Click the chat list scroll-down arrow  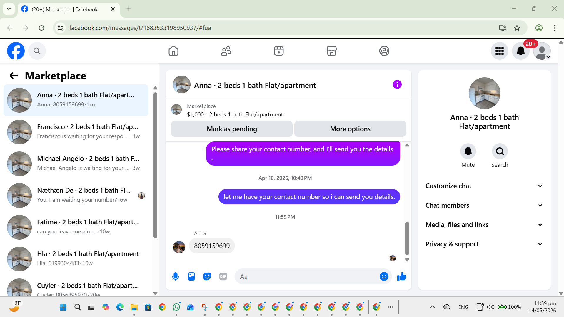[155, 293]
